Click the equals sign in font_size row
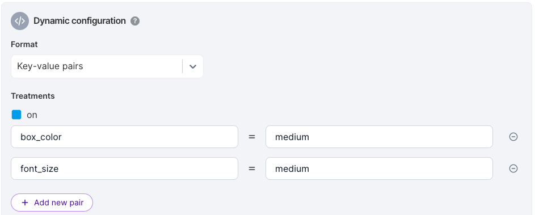Viewport: 535px width, 215px height. tap(252, 168)
